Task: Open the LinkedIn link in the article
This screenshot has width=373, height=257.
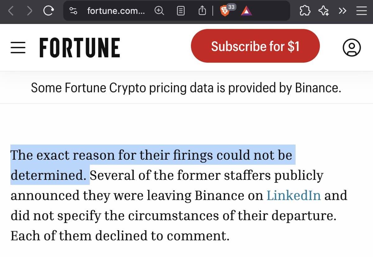Action: pyautogui.click(x=293, y=195)
